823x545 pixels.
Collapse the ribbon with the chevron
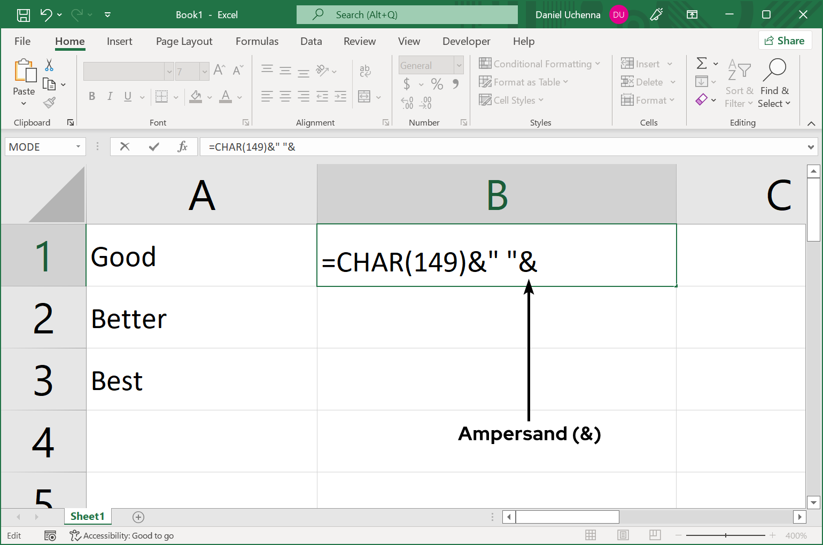811,123
